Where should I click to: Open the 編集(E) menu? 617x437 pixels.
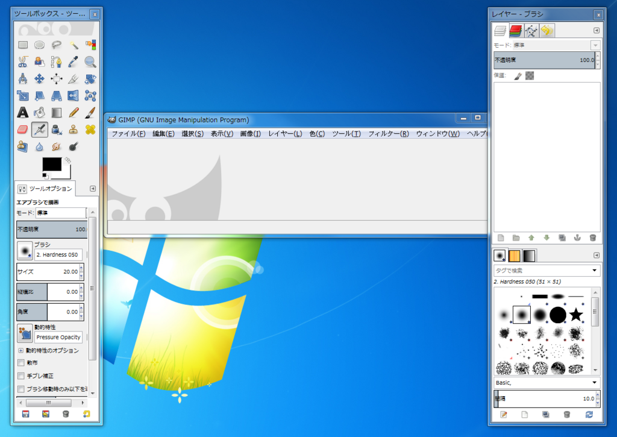point(163,134)
